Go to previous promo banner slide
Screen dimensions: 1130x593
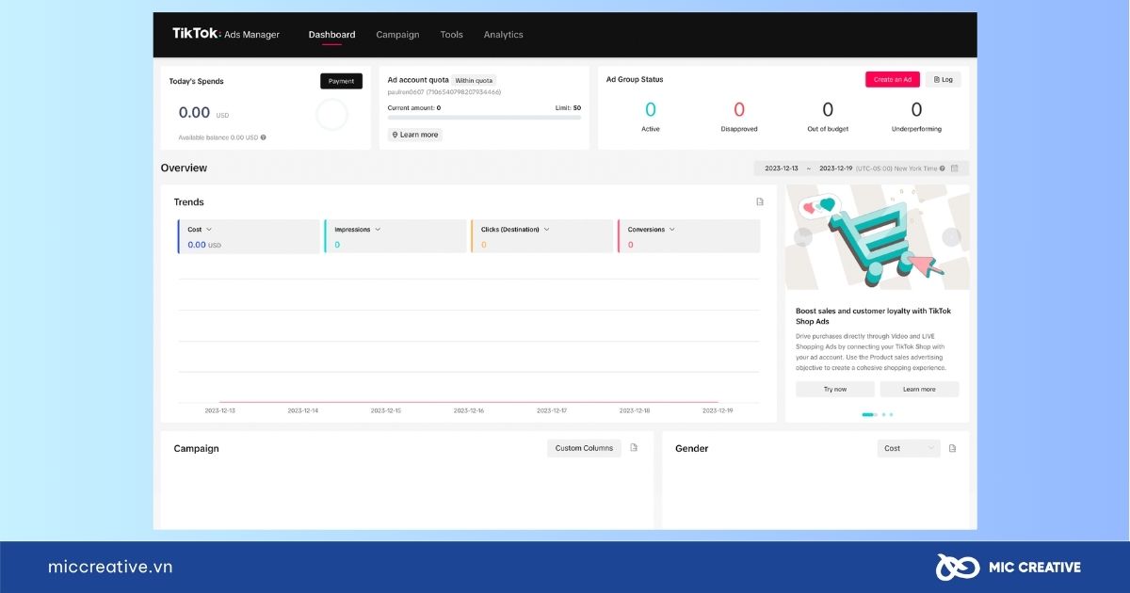tap(802, 237)
